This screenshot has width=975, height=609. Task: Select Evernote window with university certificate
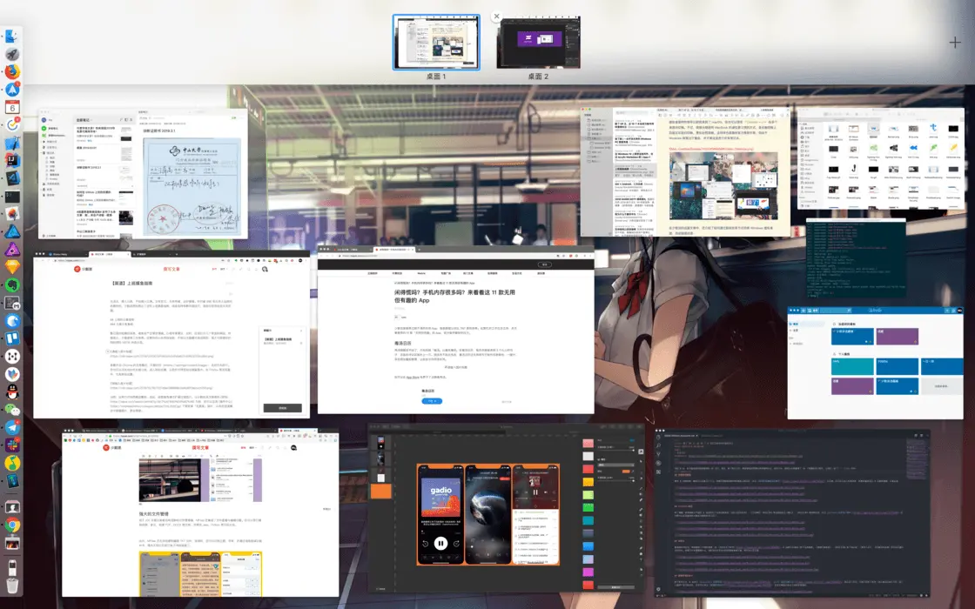143,175
